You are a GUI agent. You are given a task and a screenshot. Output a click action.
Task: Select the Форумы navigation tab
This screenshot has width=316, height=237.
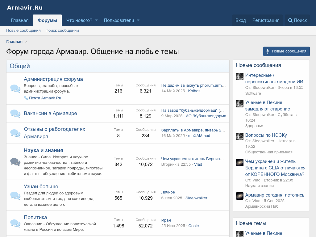[x=47, y=20]
